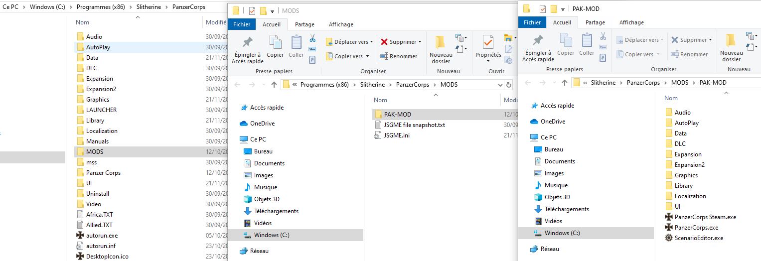Switch to Partage tab in PAK-MOD window
The width and height of the screenshot is (761, 261).
[x=595, y=22]
